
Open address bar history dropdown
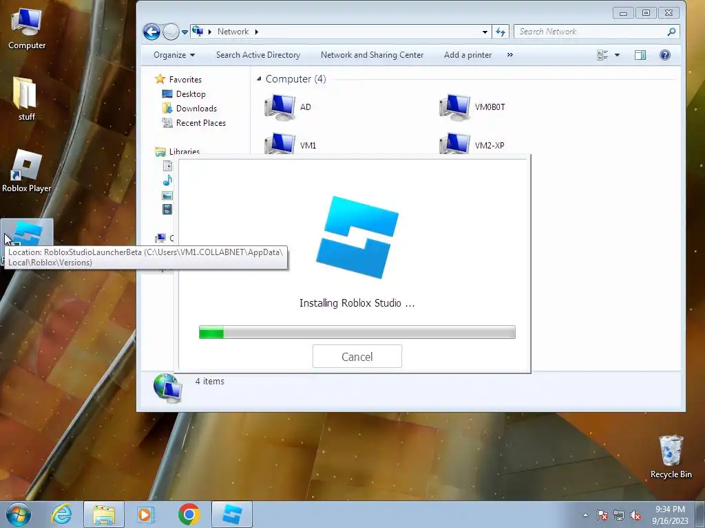point(485,32)
